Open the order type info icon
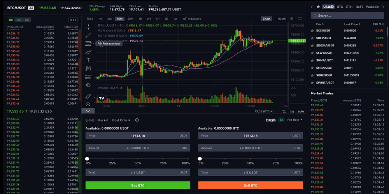This screenshot has width=389, height=194. (x=137, y=120)
